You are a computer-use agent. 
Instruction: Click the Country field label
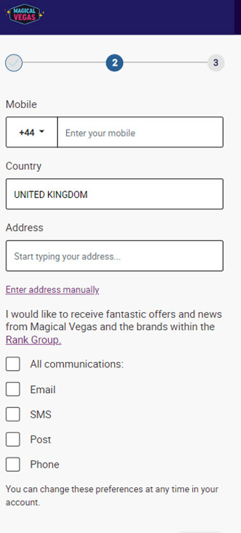pos(23,166)
